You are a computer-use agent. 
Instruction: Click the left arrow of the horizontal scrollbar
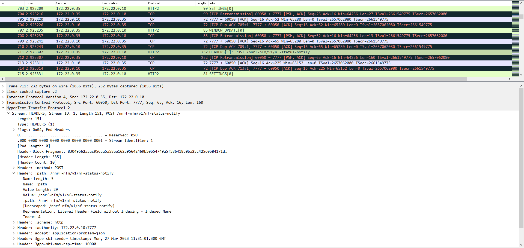pyautogui.click(x=2, y=79)
